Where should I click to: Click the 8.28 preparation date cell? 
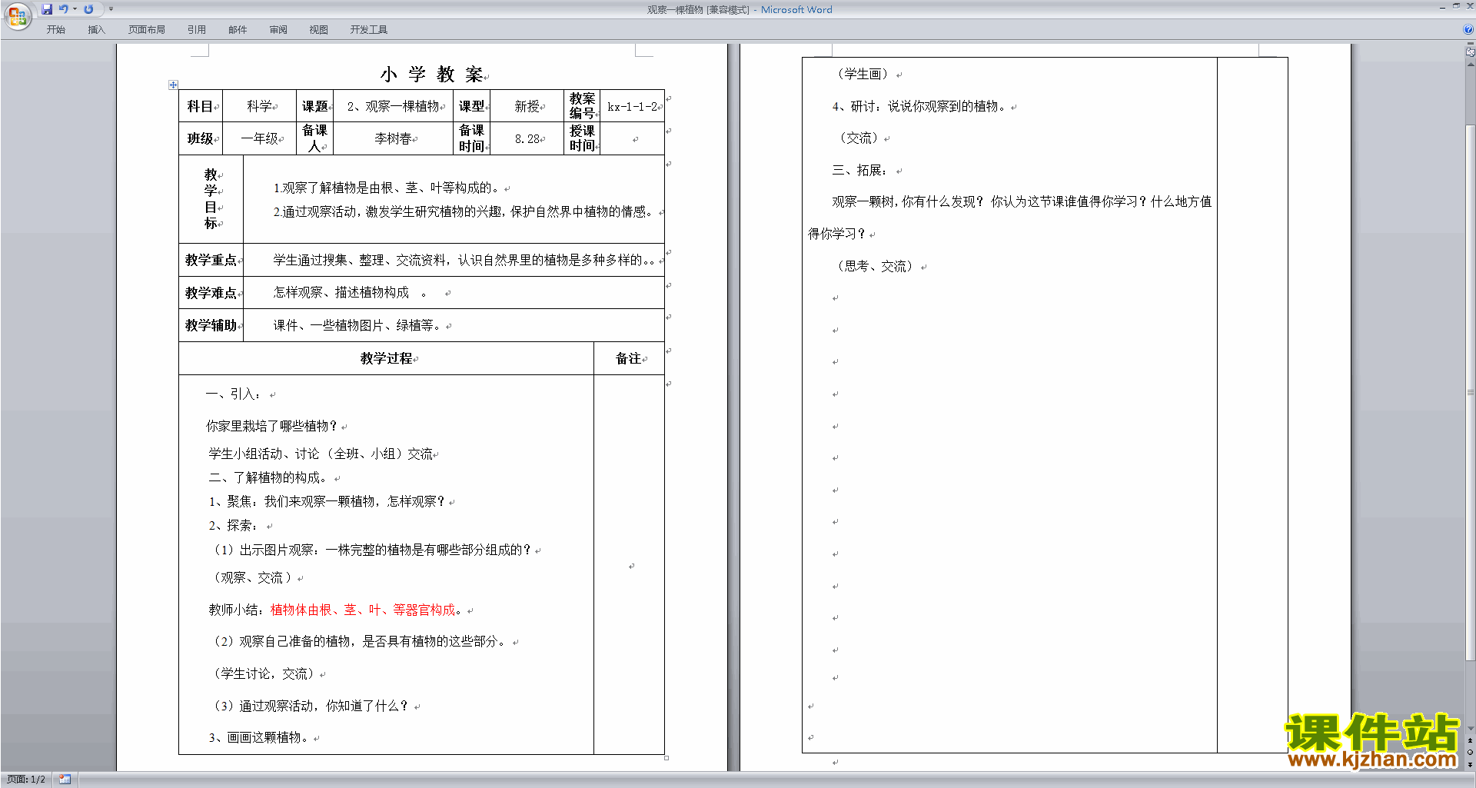pyautogui.click(x=527, y=138)
